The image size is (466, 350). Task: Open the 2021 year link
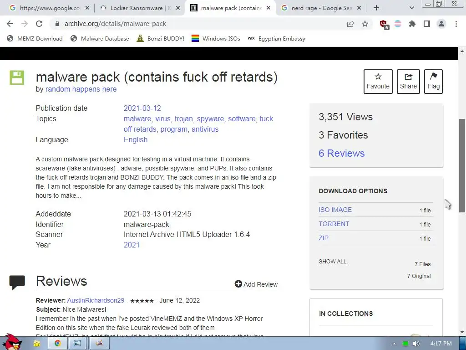(132, 245)
